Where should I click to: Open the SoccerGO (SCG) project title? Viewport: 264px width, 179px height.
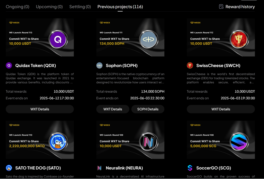pos(214,168)
